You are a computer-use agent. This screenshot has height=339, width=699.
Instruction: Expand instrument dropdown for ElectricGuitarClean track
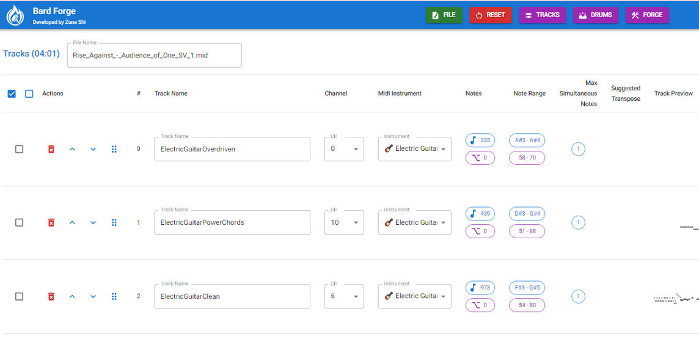coord(414,296)
